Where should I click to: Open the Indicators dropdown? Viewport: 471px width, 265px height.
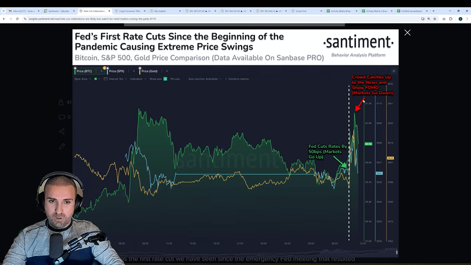[x=138, y=79]
